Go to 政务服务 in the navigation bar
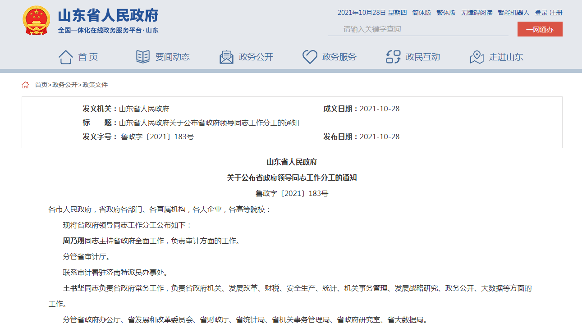 (x=339, y=57)
